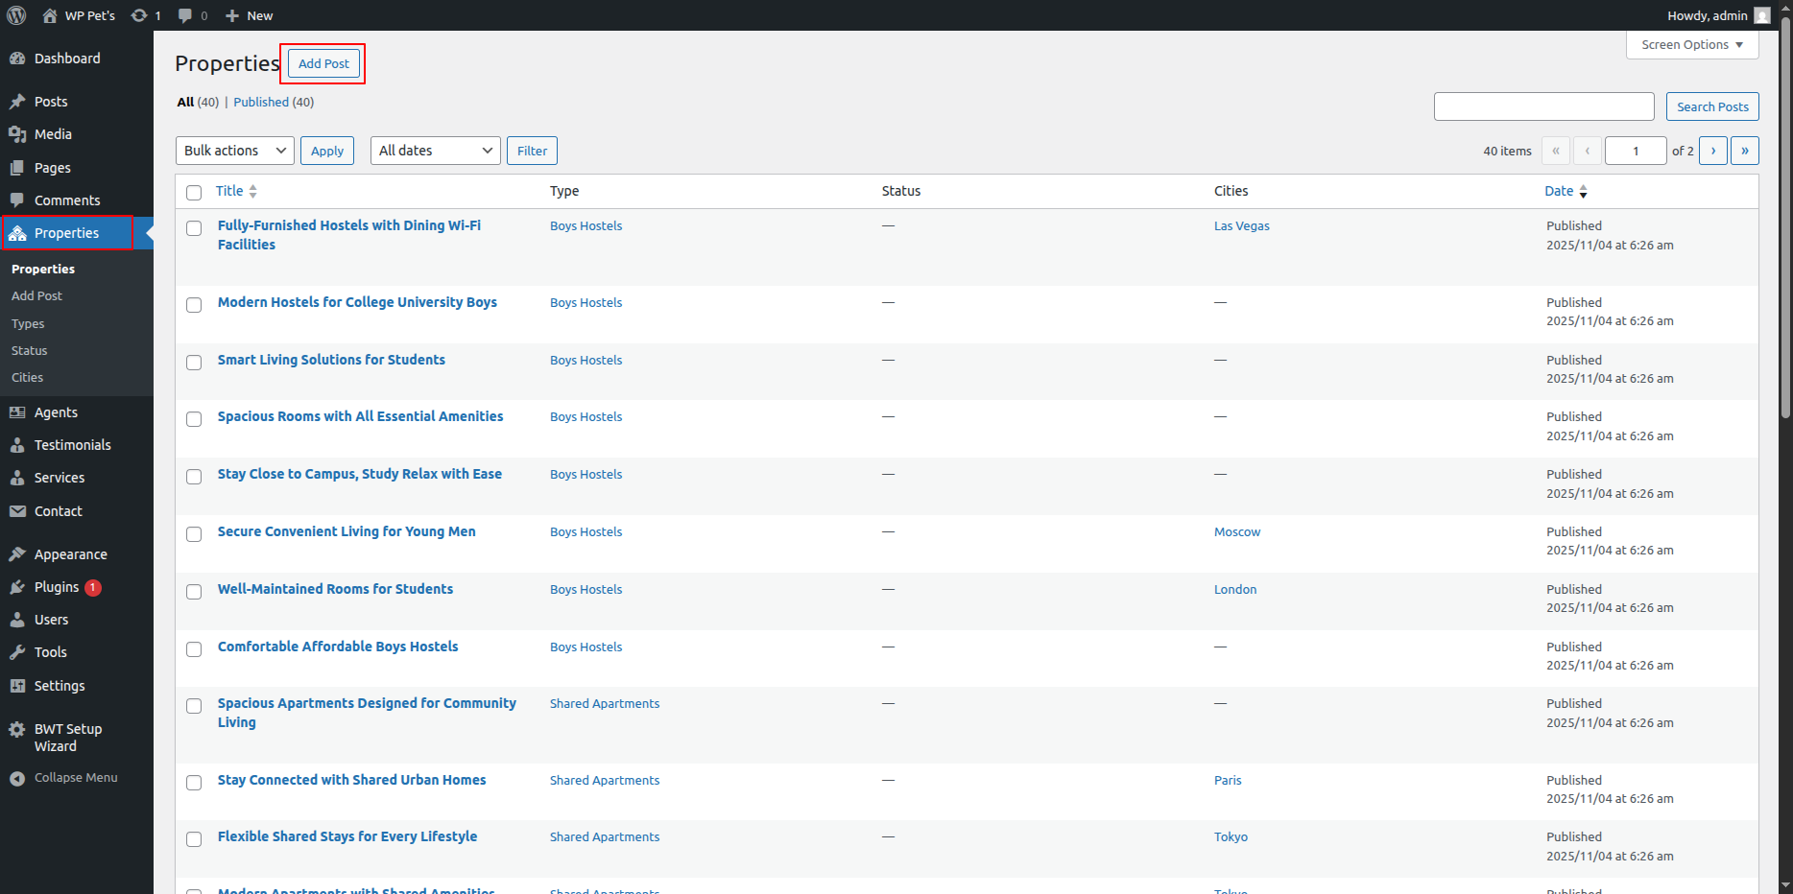The width and height of the screenshot is (1793, 894).
Task: Check the box for Smart Living Solutions for Students
Action: pyautogui.click(x=194, y=363)
